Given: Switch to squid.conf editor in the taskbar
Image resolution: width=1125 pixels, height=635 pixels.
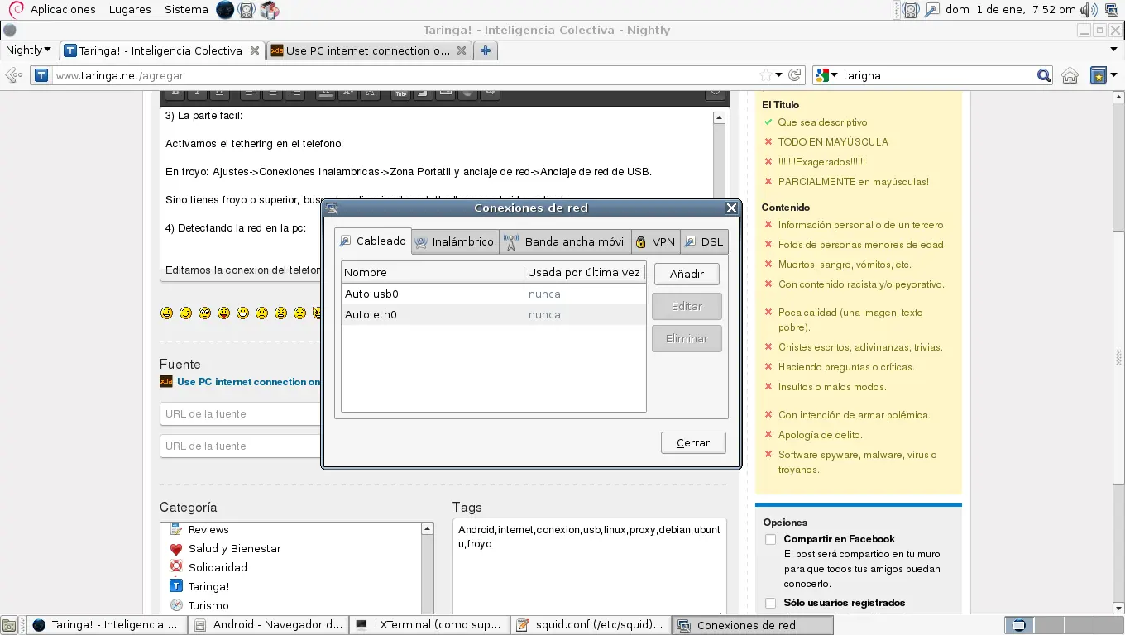Looking at the screenshot, I should coord(590,625).
